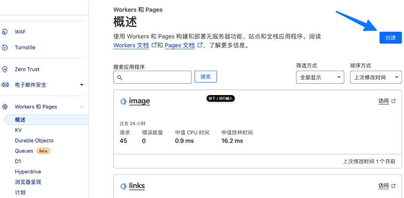404x198 pixels.
Task: Click the 上次修改时间 1 个月前 text
Action: click(x=369, y=162)
